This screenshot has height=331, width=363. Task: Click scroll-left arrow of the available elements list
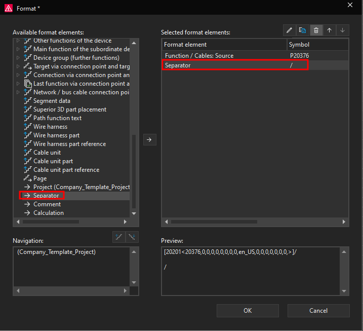coord(18,222)
